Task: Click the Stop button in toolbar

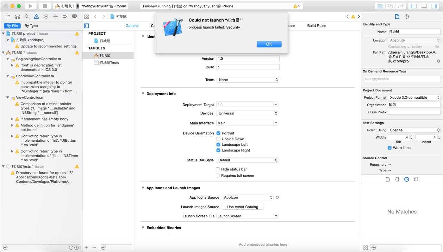Action: click(45, 6)
